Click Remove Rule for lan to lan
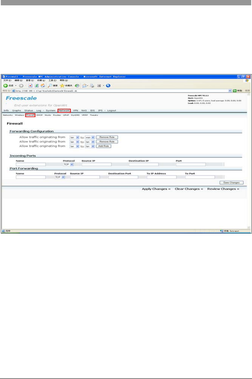Image resolution: width=252 pixels, height=379 pixels. [x=107, y=142]
